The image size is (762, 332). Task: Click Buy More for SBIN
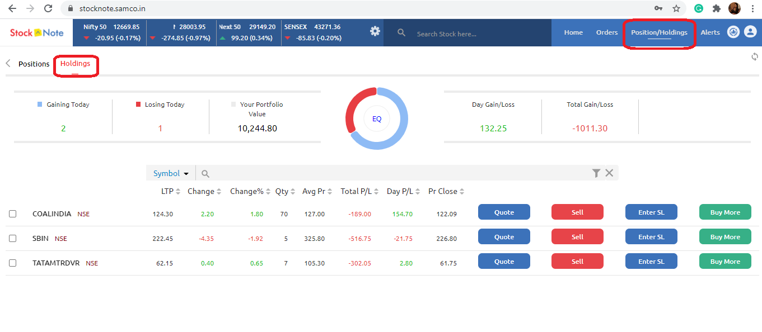click(725, 237)
